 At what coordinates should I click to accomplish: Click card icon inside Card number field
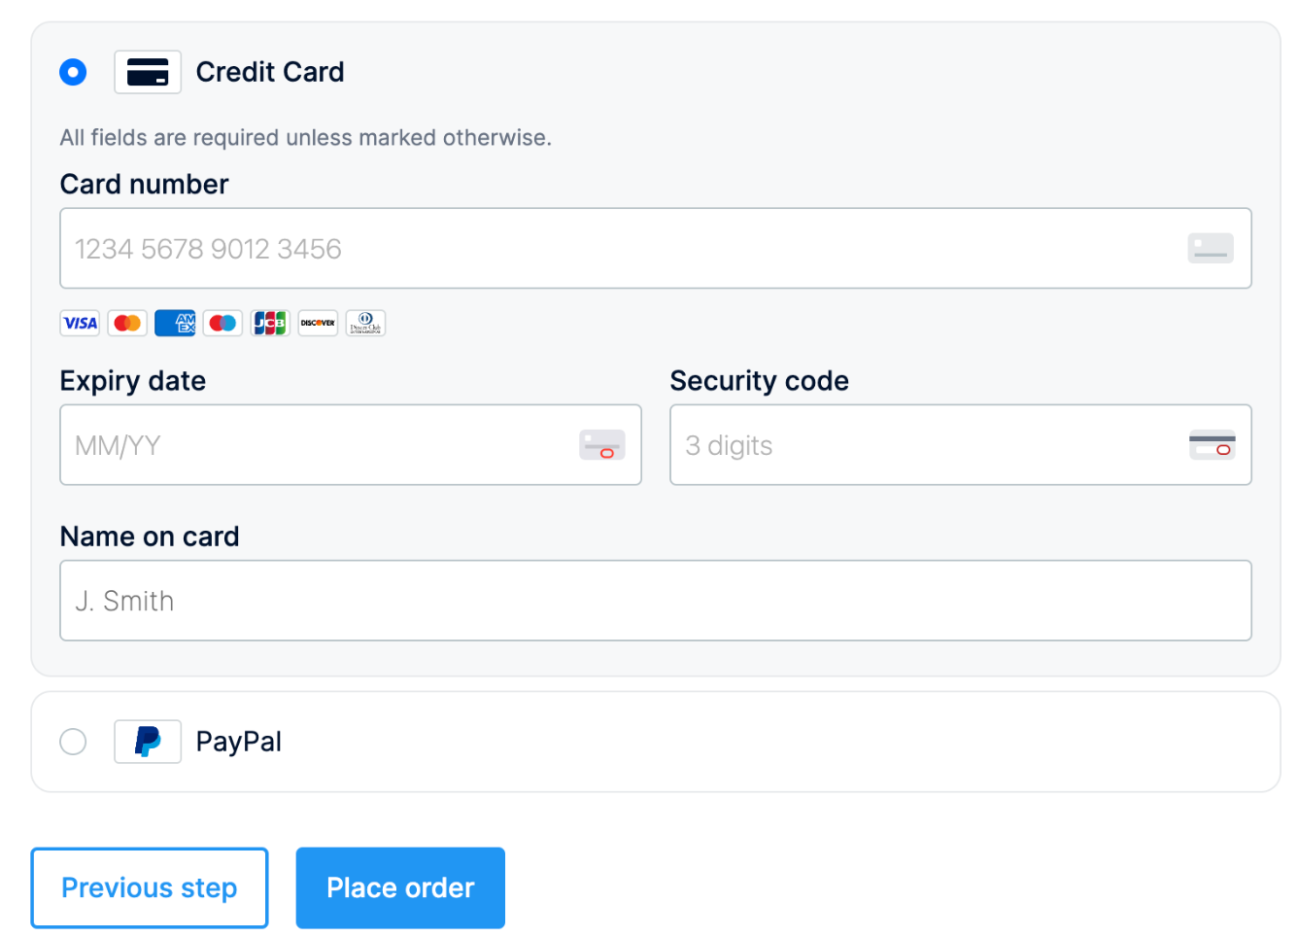1211,248
